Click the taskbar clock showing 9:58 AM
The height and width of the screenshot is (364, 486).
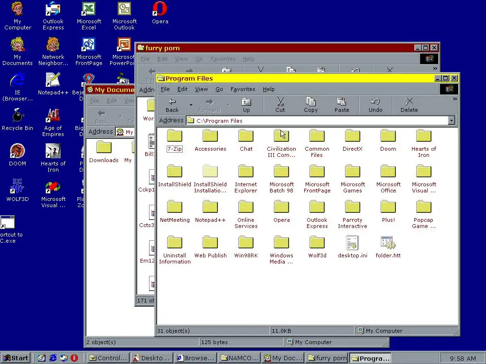pos(463,358)
